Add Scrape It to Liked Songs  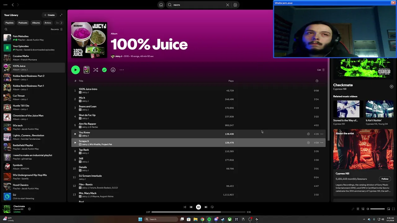[308, 143]
